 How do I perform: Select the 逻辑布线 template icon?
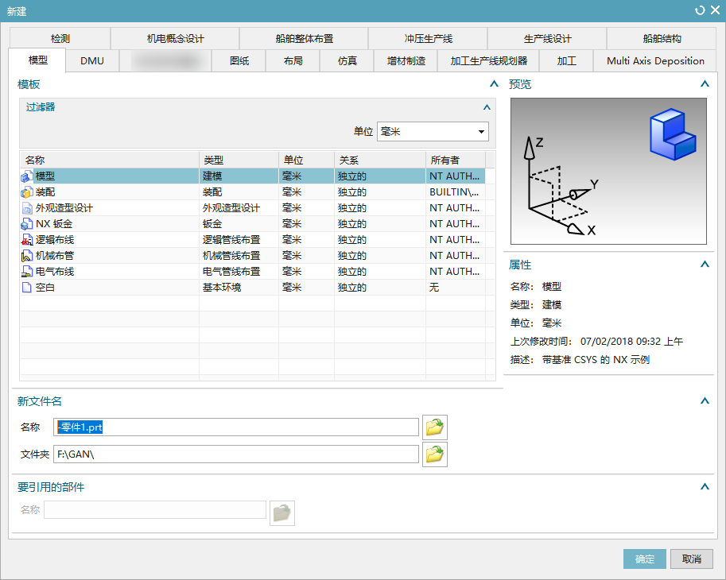(27, 240)
